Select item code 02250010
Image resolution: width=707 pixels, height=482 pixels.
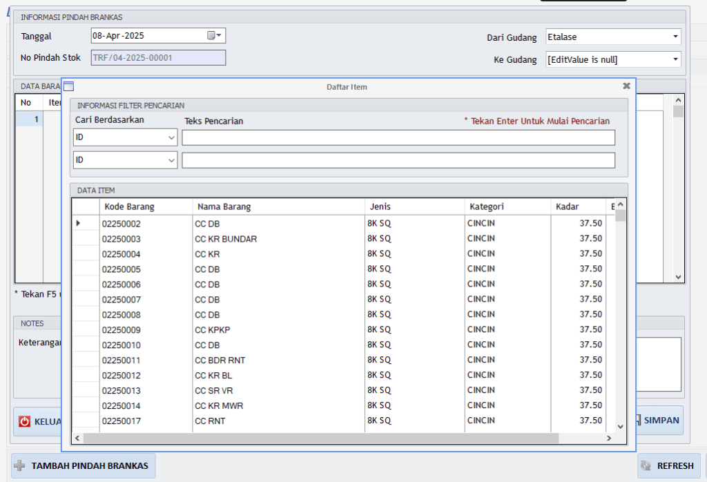coord(122,345)
